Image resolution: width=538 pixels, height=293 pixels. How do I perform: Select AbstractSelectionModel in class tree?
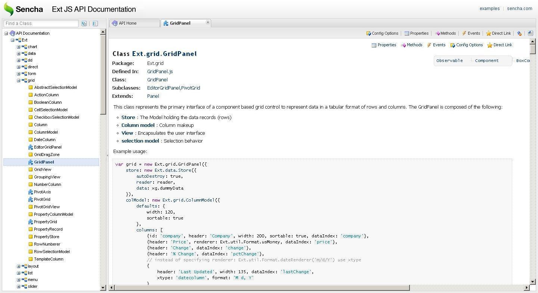click(x=55, y=87)
